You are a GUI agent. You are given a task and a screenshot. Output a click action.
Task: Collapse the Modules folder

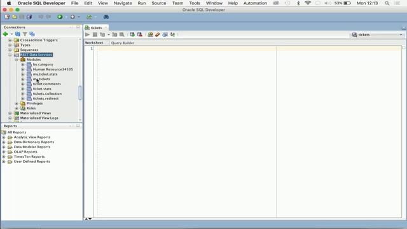pyautogui.click(x=17, y=60)
